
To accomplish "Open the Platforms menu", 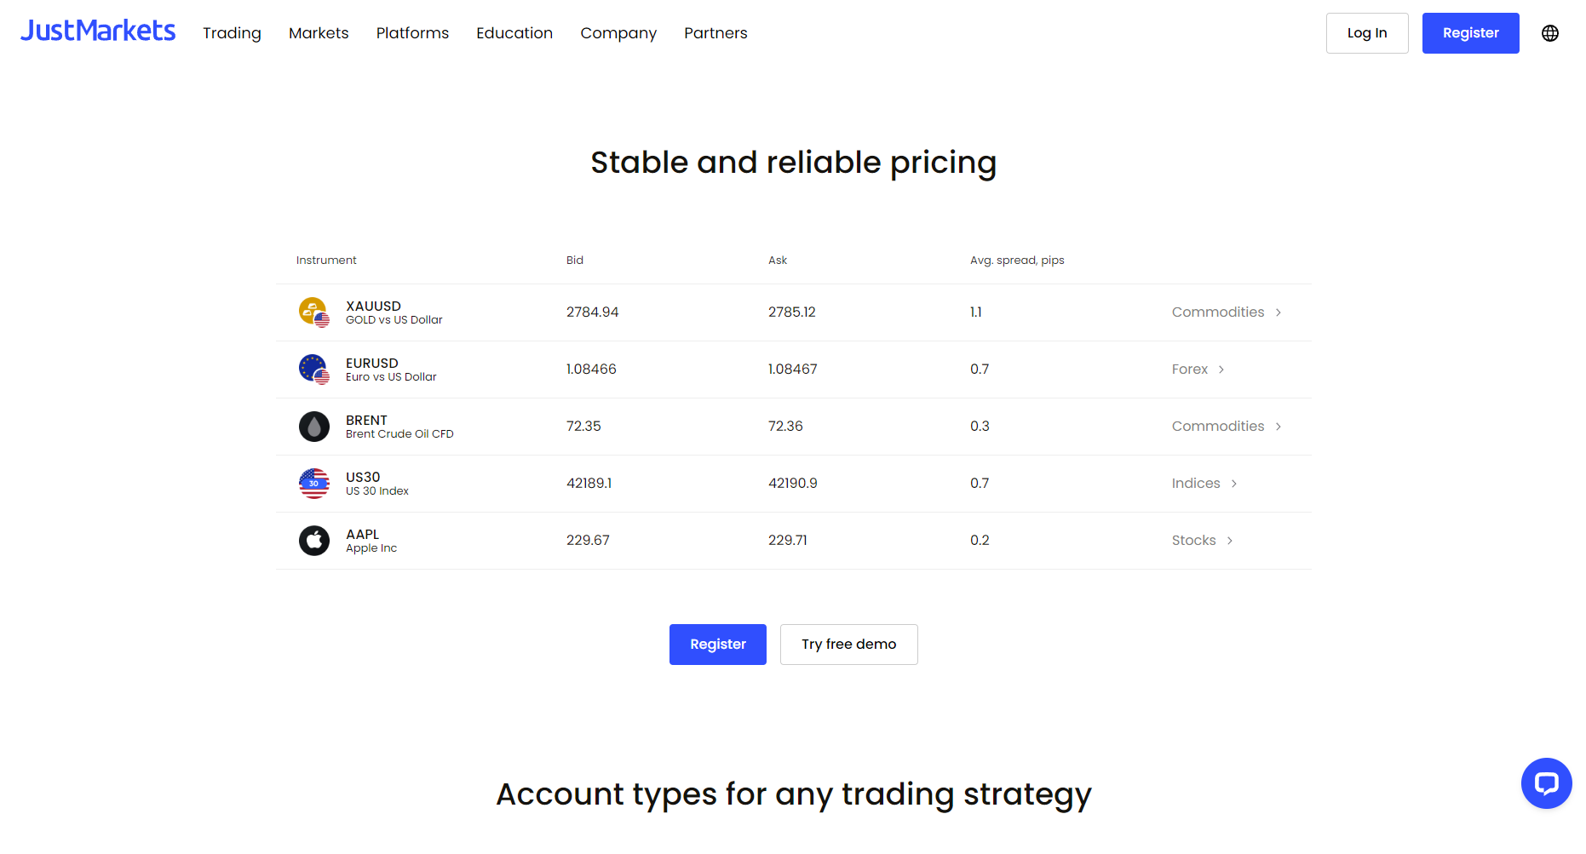I will click(412, 33).
